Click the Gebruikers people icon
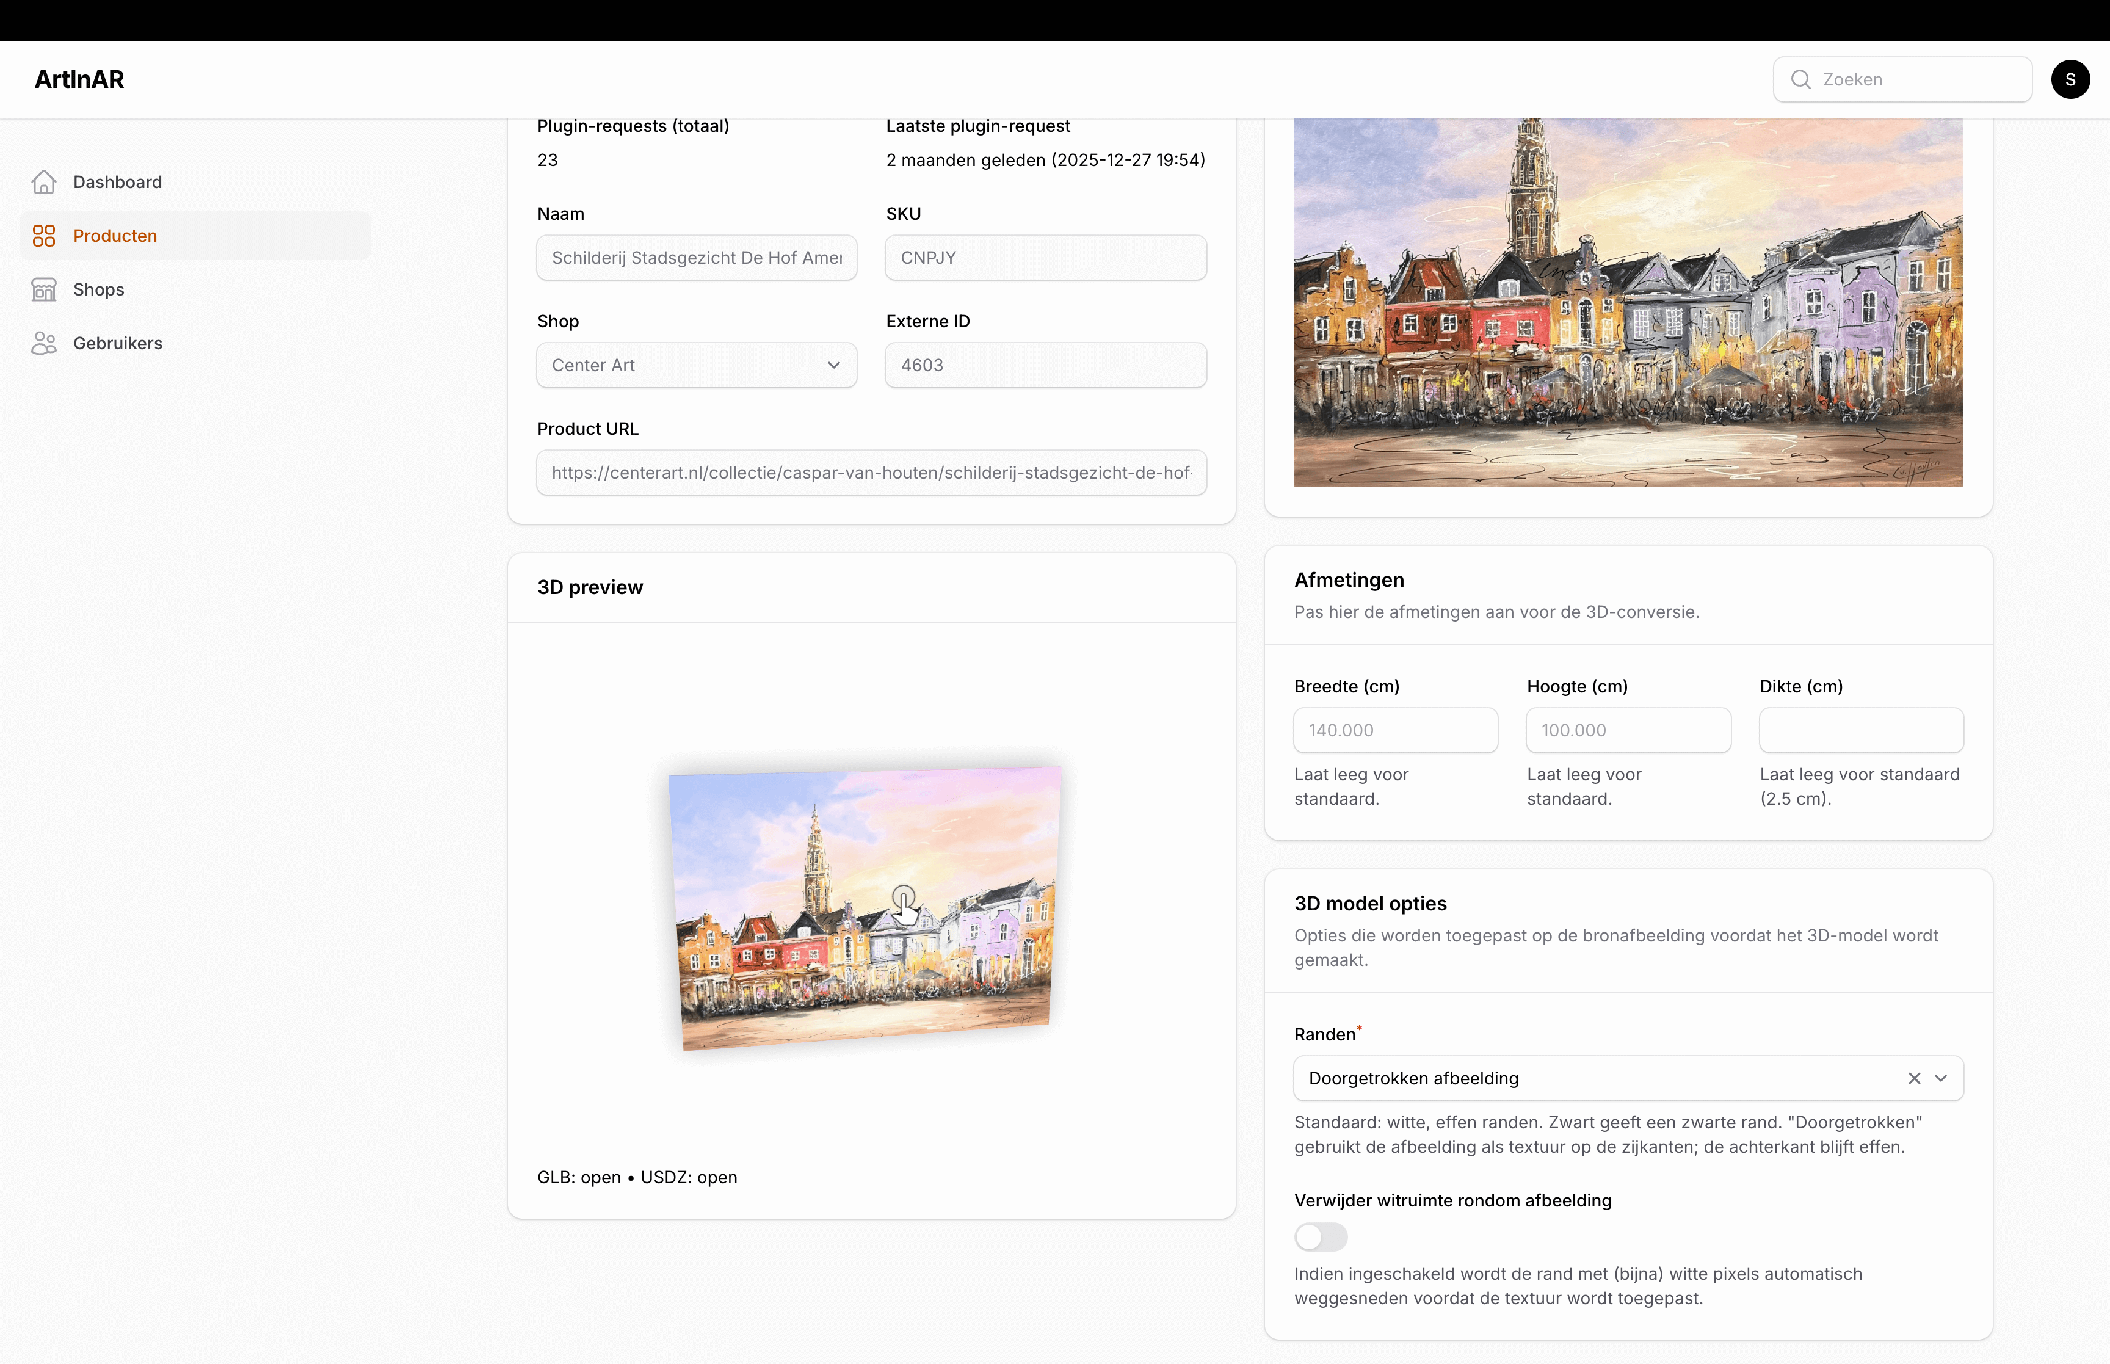Screen dimensions: 2110x1364 pos(43,343)
